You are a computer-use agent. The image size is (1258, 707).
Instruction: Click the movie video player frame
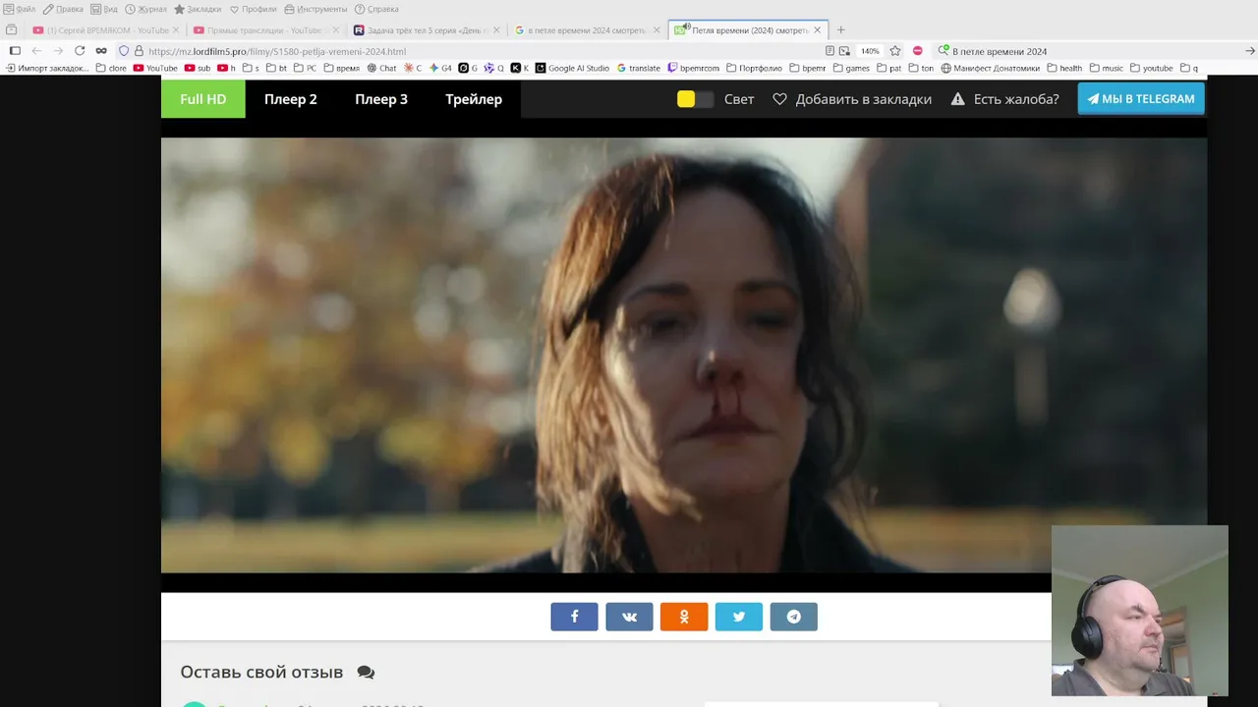684,354
